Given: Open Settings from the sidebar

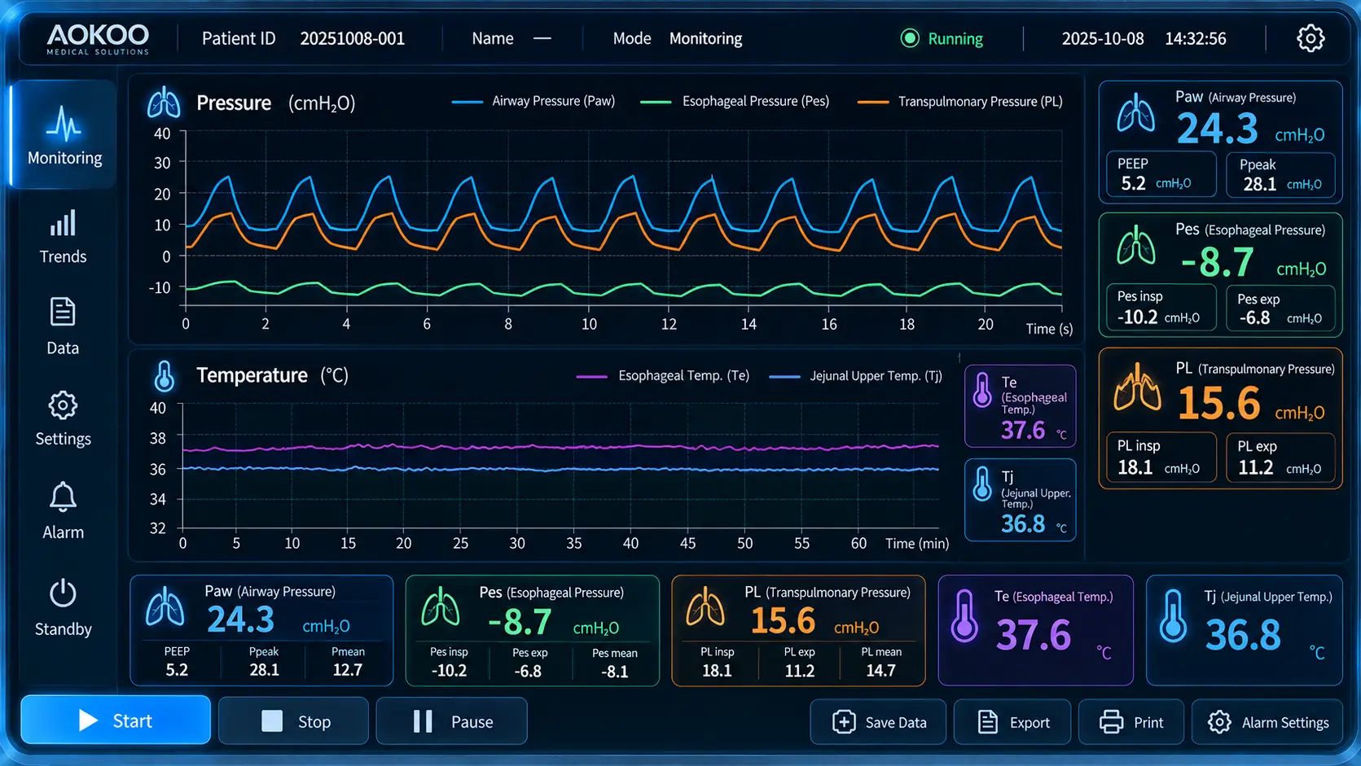Looking at the screenshot, I should 63,418.
